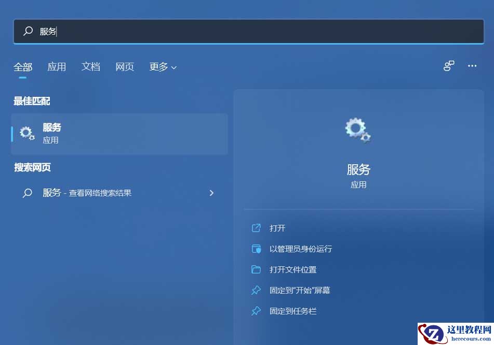Click the magnifier icon beside the web search result
Viewport: 494px width, 345px height.
(x=28, y=193)
